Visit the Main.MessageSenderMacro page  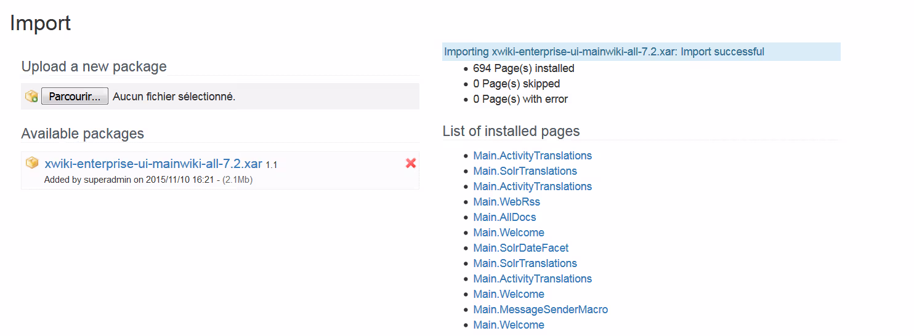pyautogui.click(x=540, y=310)
